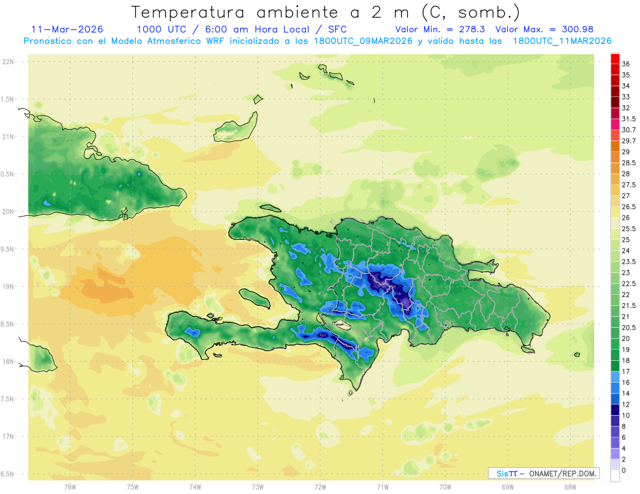This screenshot has width=640, height=494.
Task: Pick the pink swatch between 30.7 and 31.5
Action: 615,124
